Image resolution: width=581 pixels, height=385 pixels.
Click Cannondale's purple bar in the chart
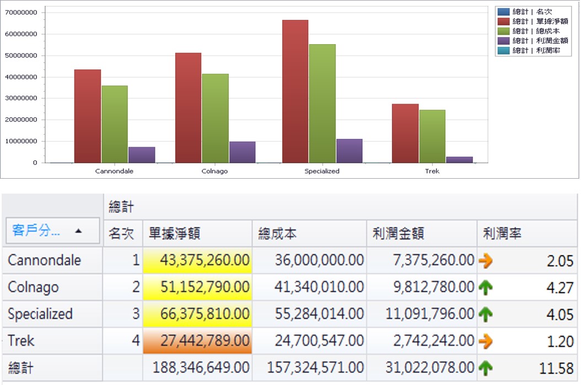(x=142, y=155)
